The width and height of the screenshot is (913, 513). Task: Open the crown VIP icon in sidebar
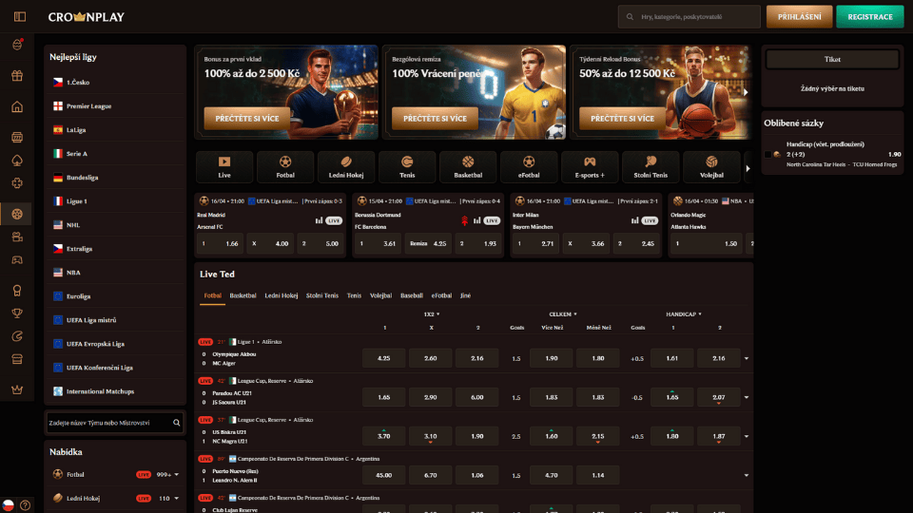click(x=17, y=389)
